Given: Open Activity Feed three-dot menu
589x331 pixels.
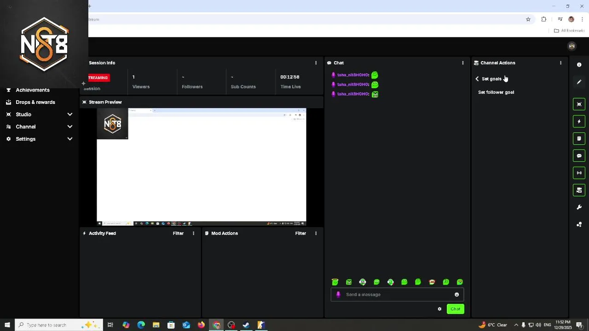Looking at the screenshot, I should (x=193, y=234).
